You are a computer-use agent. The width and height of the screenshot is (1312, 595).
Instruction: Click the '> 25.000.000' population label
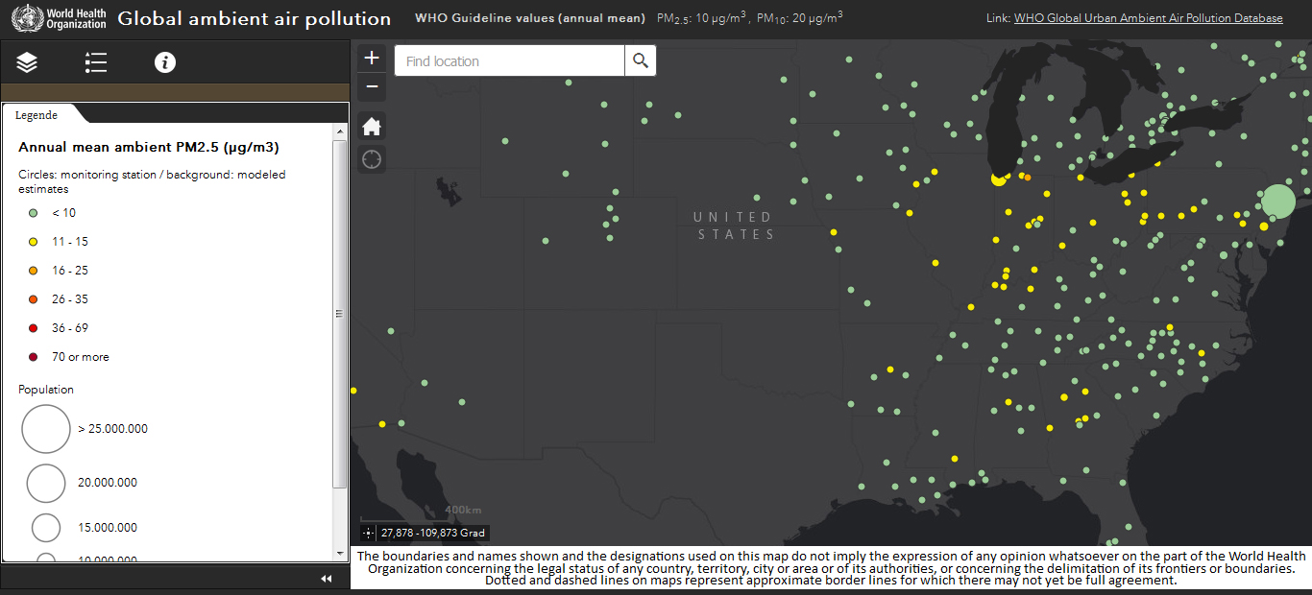click(x=113, y=429)
